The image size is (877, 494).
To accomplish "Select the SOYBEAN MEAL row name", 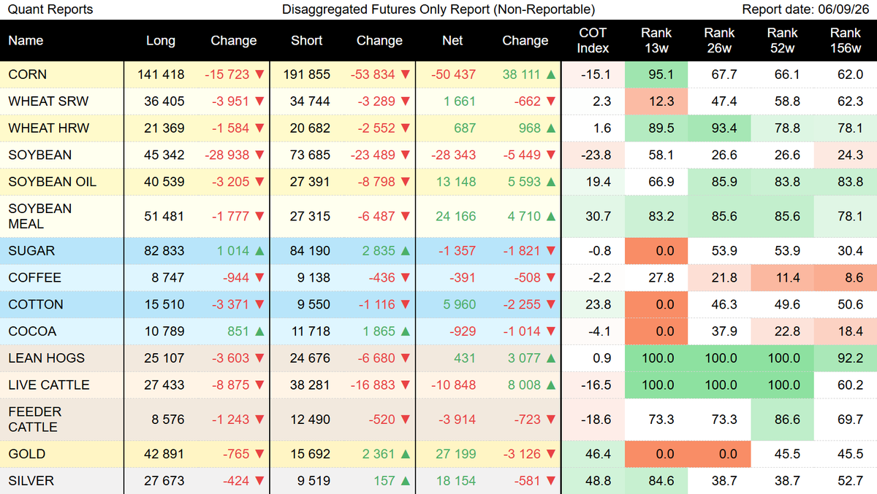I will tap(40, 216).
